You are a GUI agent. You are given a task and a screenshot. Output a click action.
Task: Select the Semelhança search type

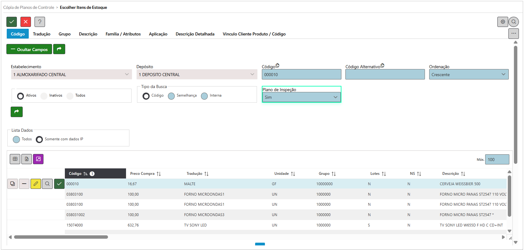(x=171, y=96)
